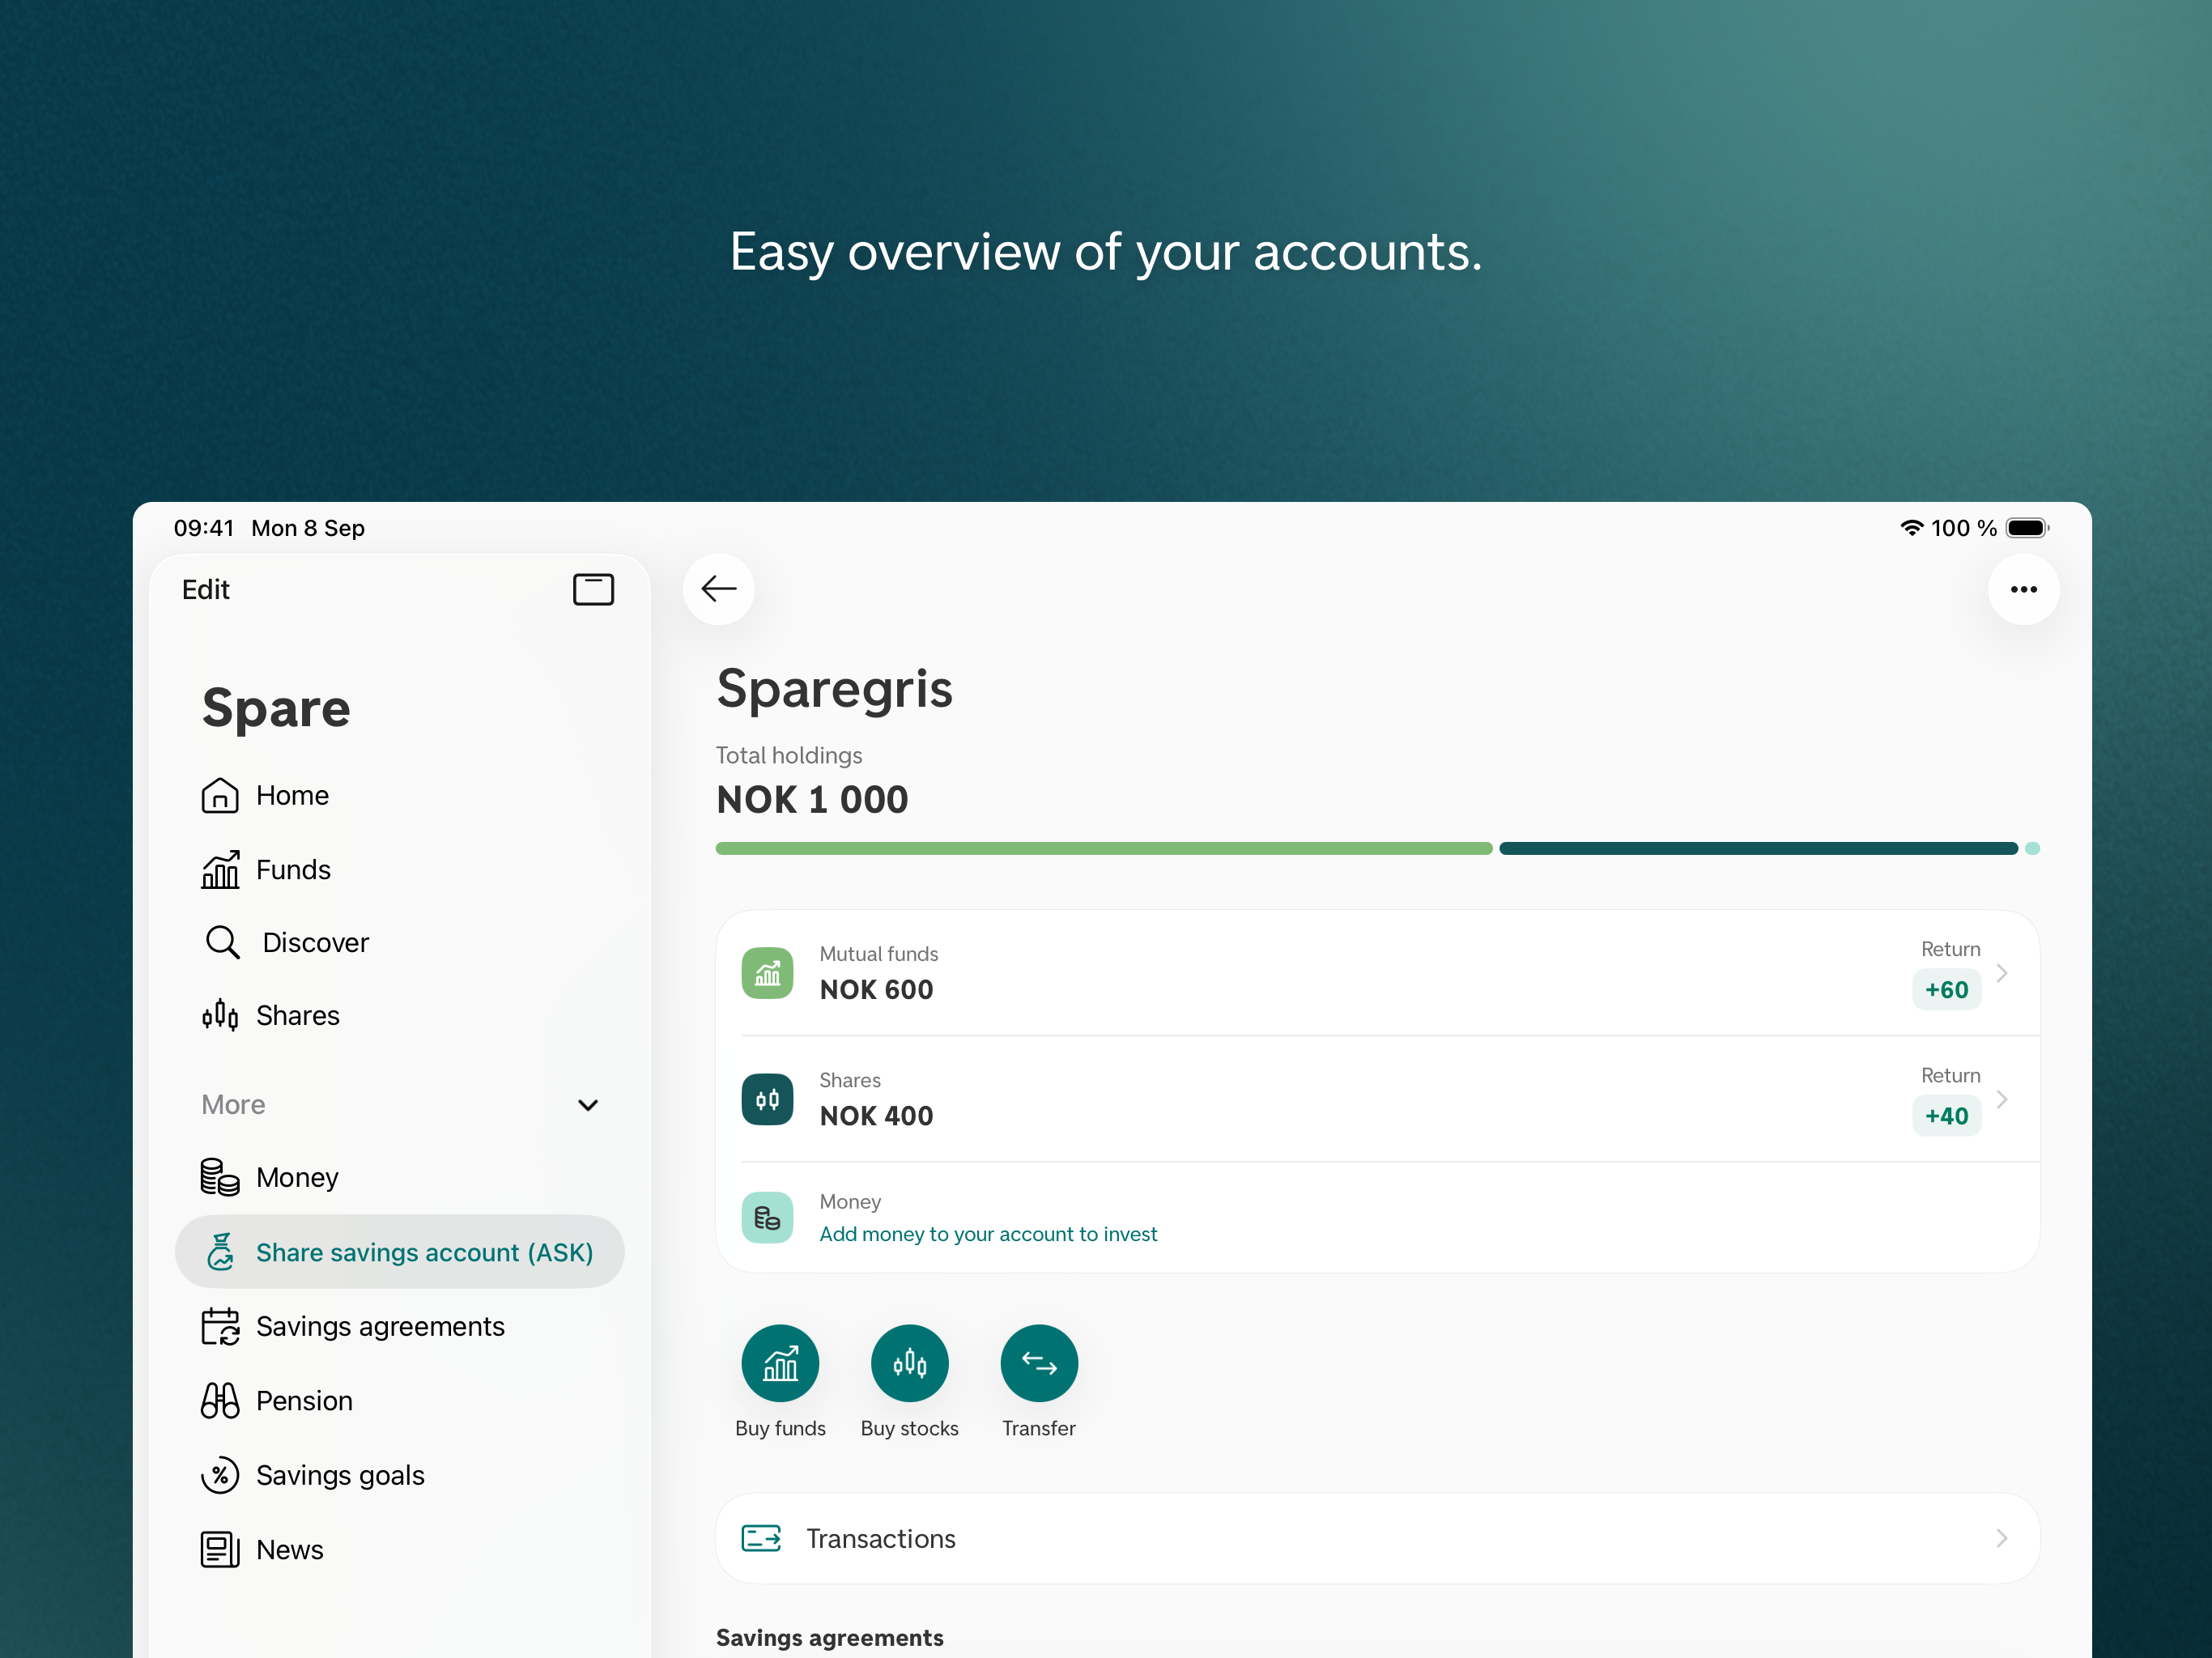Click the Funds chart icon in sidebar
Screen dimensions: 2212x1658
tap(220, 870)
